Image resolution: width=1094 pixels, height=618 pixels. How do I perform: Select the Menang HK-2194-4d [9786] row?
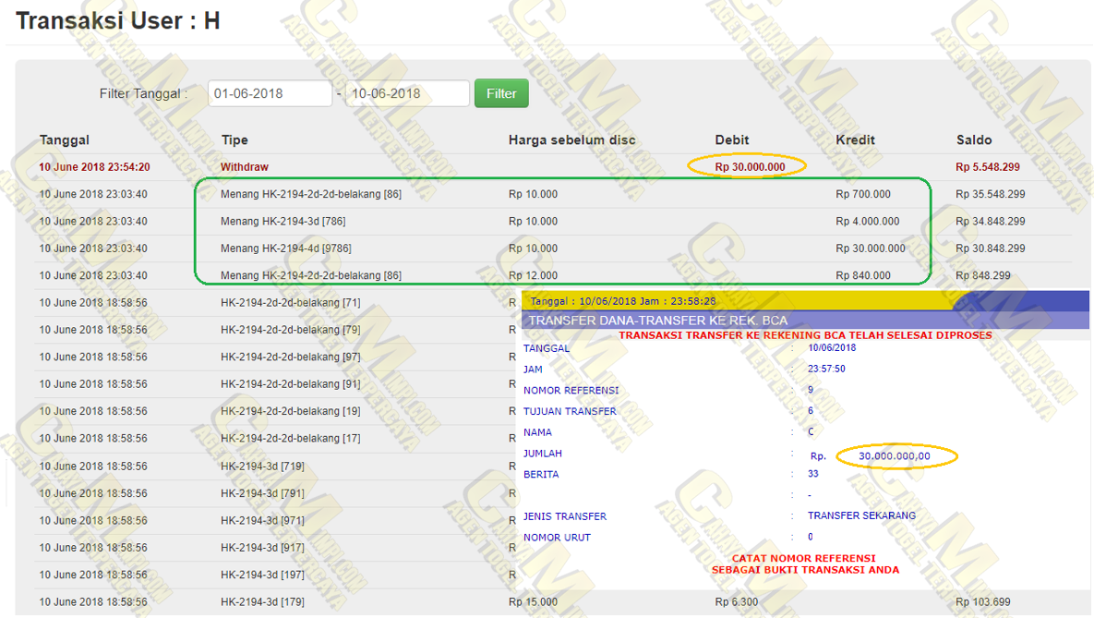coord(285,248)
